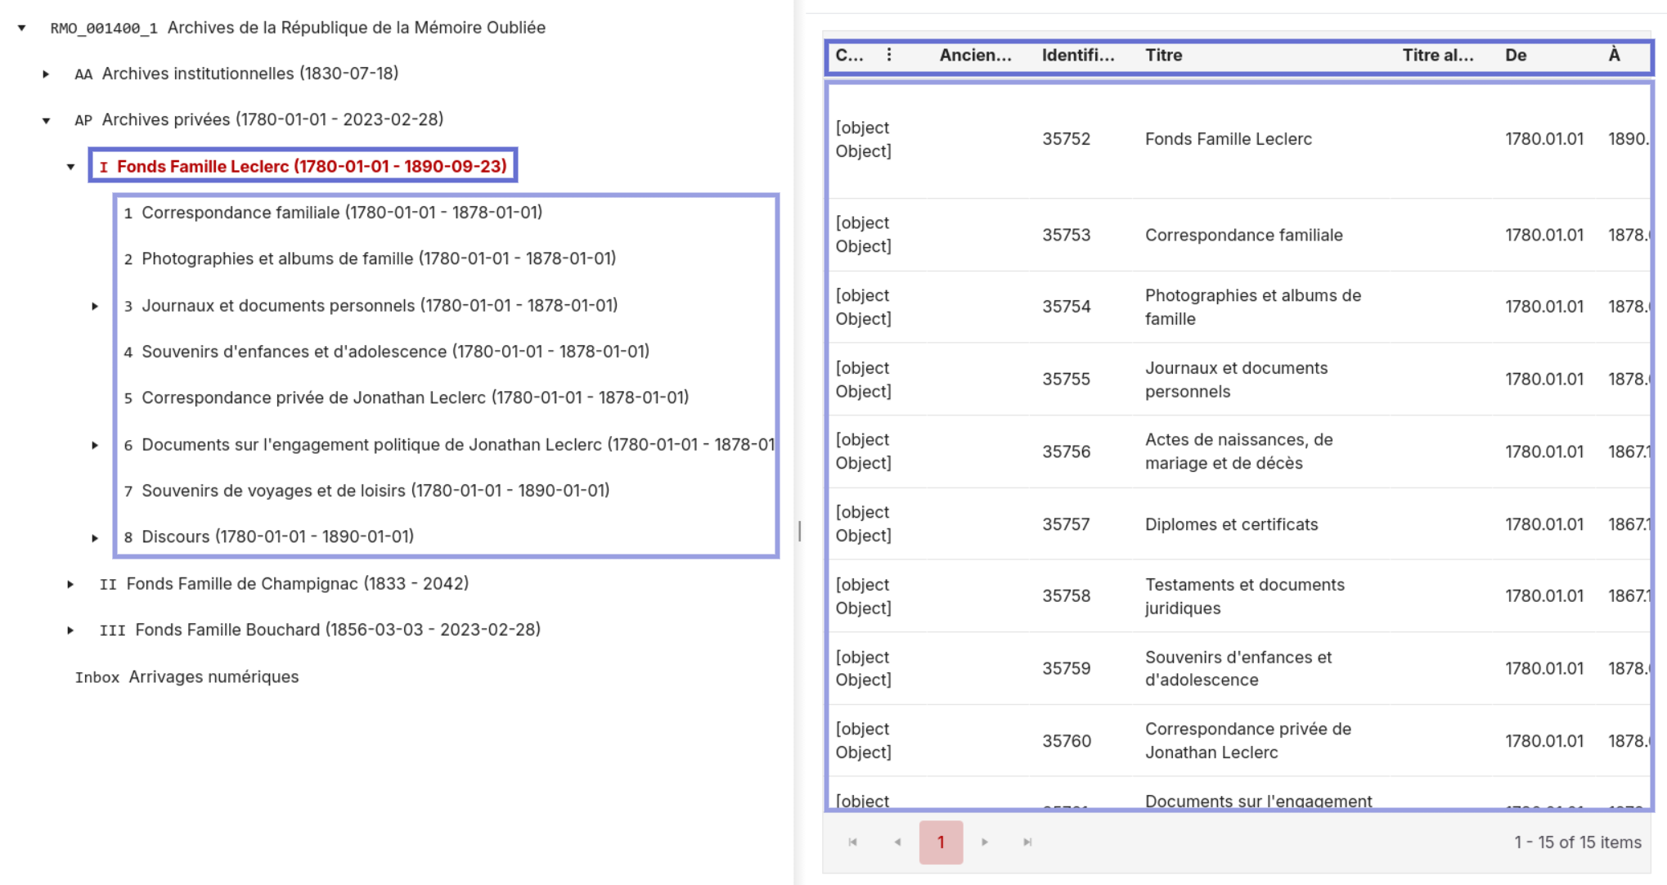Go to first page of results

[x=852, y=842]
